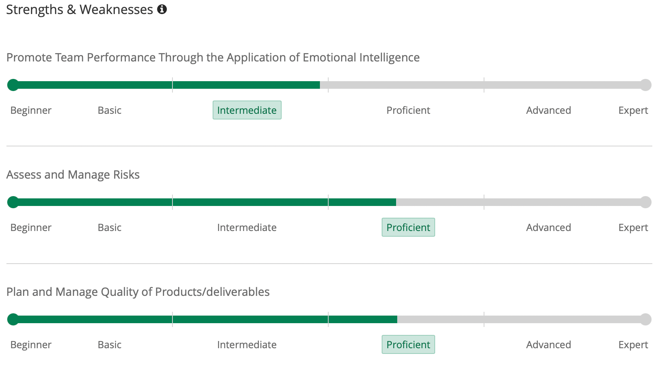Viewport: 658px width, 374px height.
Task: Click the filled handle on Assess and Manage Risks bar
Action: (x=13, y=202)
